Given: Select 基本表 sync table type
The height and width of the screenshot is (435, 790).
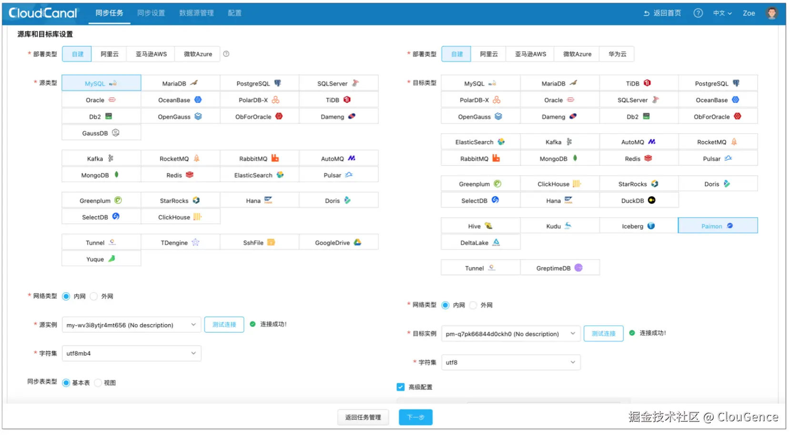Looking at the screenshot, I should point(66,383).
